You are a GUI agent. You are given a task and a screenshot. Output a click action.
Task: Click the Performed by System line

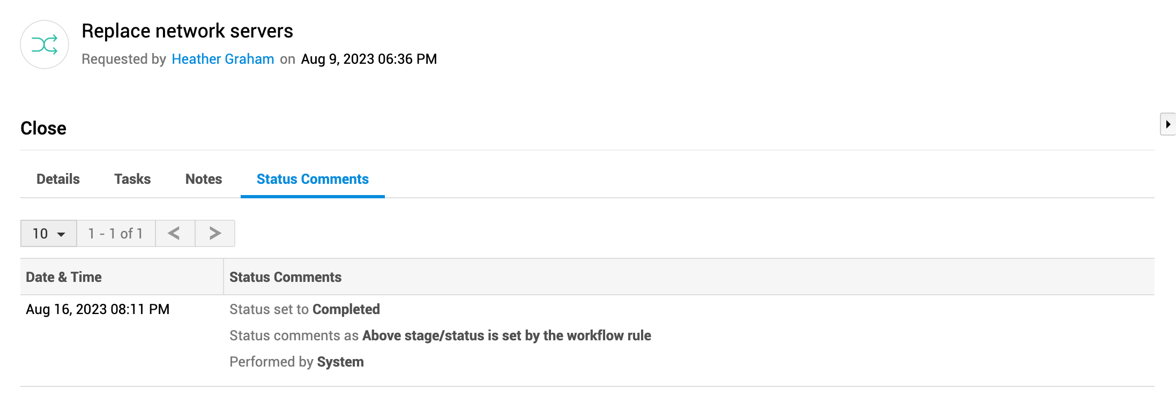point(296,362)
